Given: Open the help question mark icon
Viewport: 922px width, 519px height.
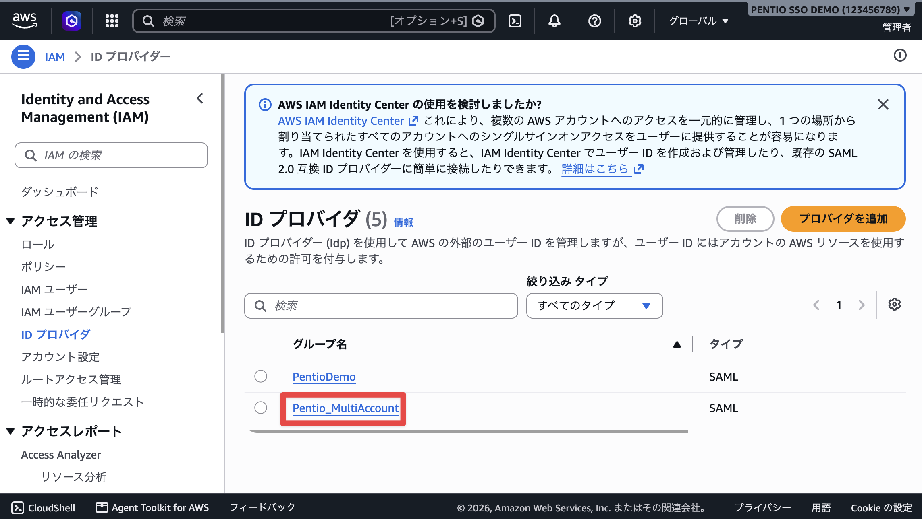Looking at the screenshot, I should tap(594, 21).
